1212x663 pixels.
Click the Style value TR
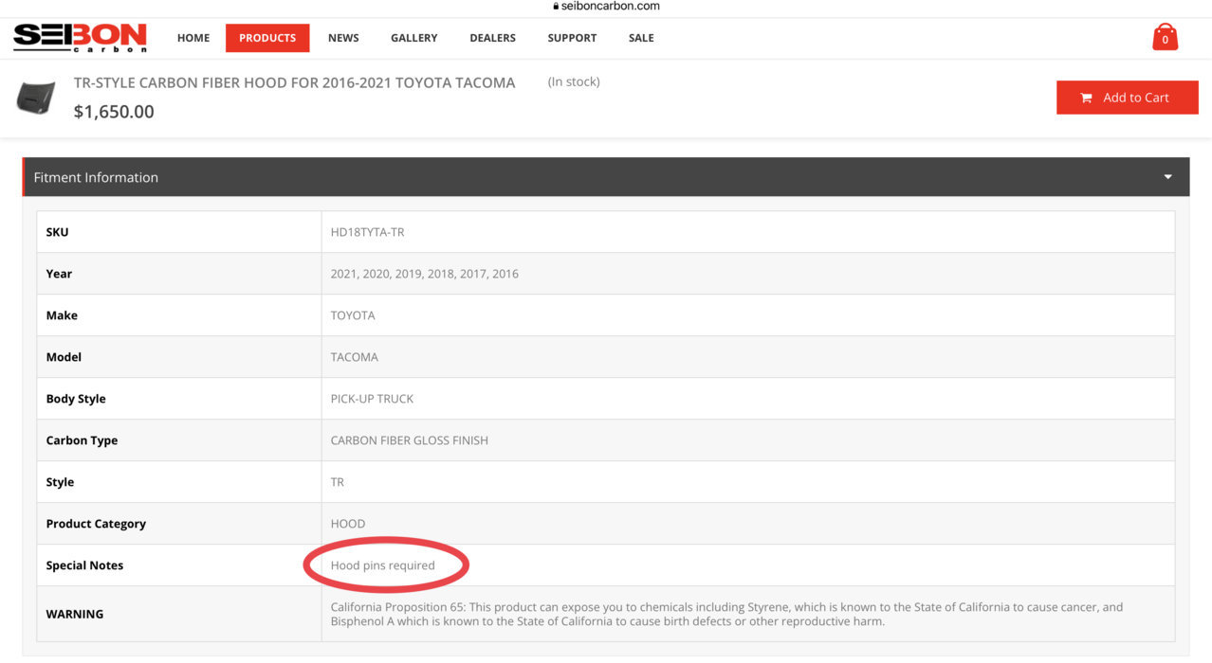pos(338,482)
